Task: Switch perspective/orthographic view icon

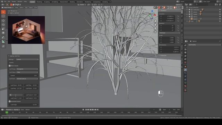Action: tap(155, 32)
